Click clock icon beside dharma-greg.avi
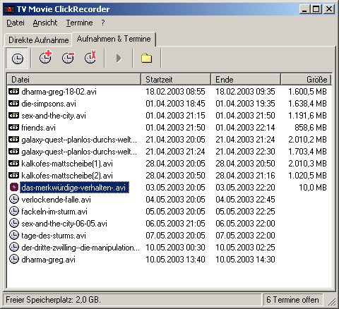339x309 pixels. pyautogui.click(x=14, y=260)
